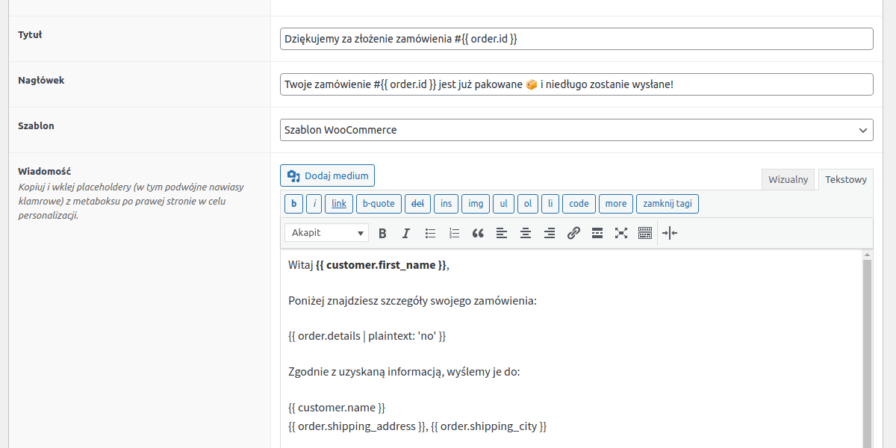The image size is (896, 448).
Task: Click the line 'Poniżej znajdziesz szczegóły swojego zamówienia:'
Action: coord(413,301)
